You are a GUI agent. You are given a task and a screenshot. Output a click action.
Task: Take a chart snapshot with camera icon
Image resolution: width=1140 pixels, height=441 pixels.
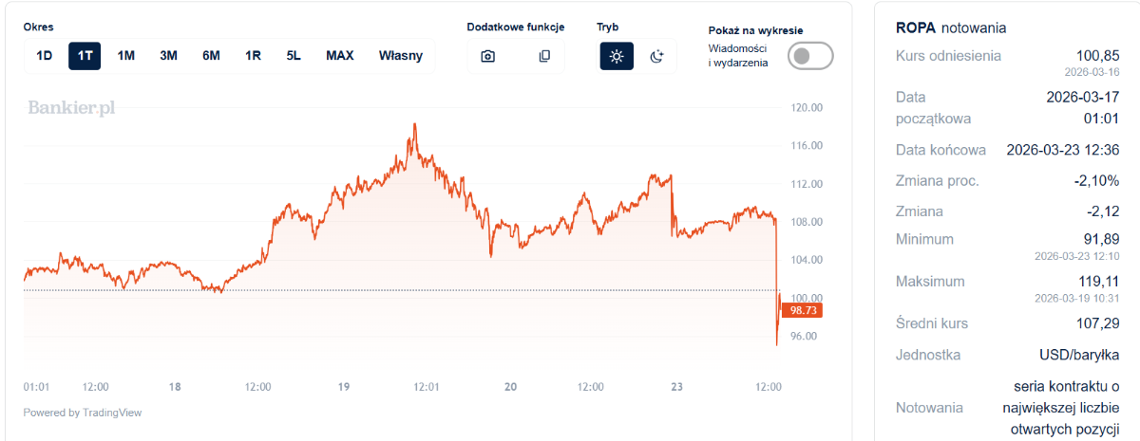tap(487, 56)
